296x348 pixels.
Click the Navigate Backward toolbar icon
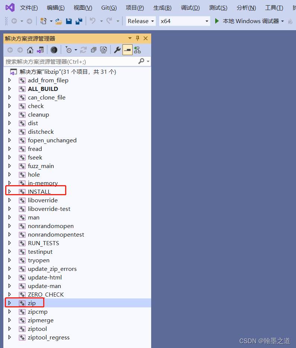pos(14,21)
